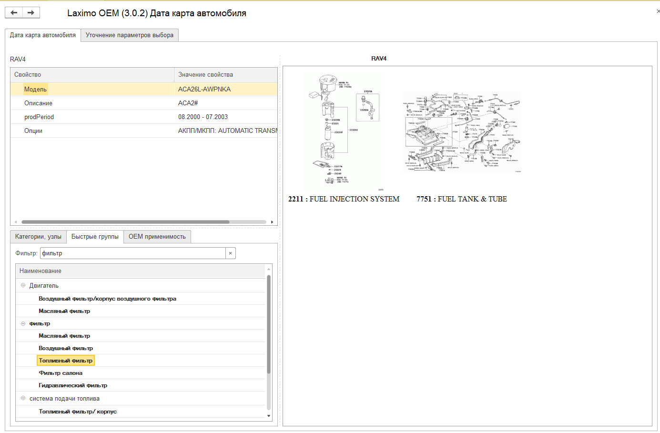The width and height of the screenshot is (660, 433).
Task: Switch to Дата карта автомобиля tab
Action: click(43, 35)
